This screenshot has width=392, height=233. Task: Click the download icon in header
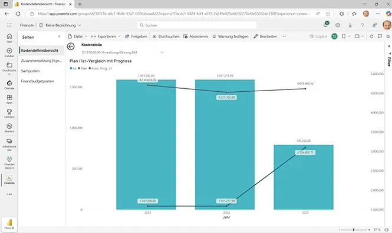click(350, 25)
